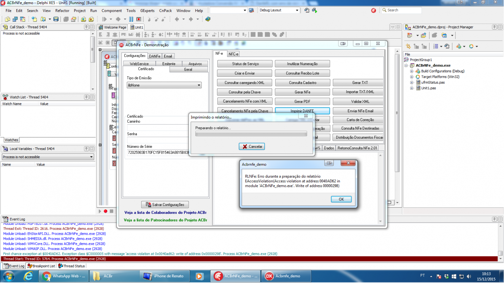Screen dimensions: 504x283
Task: Expand the Unit1.pas tree node
Action: point(412,88)
